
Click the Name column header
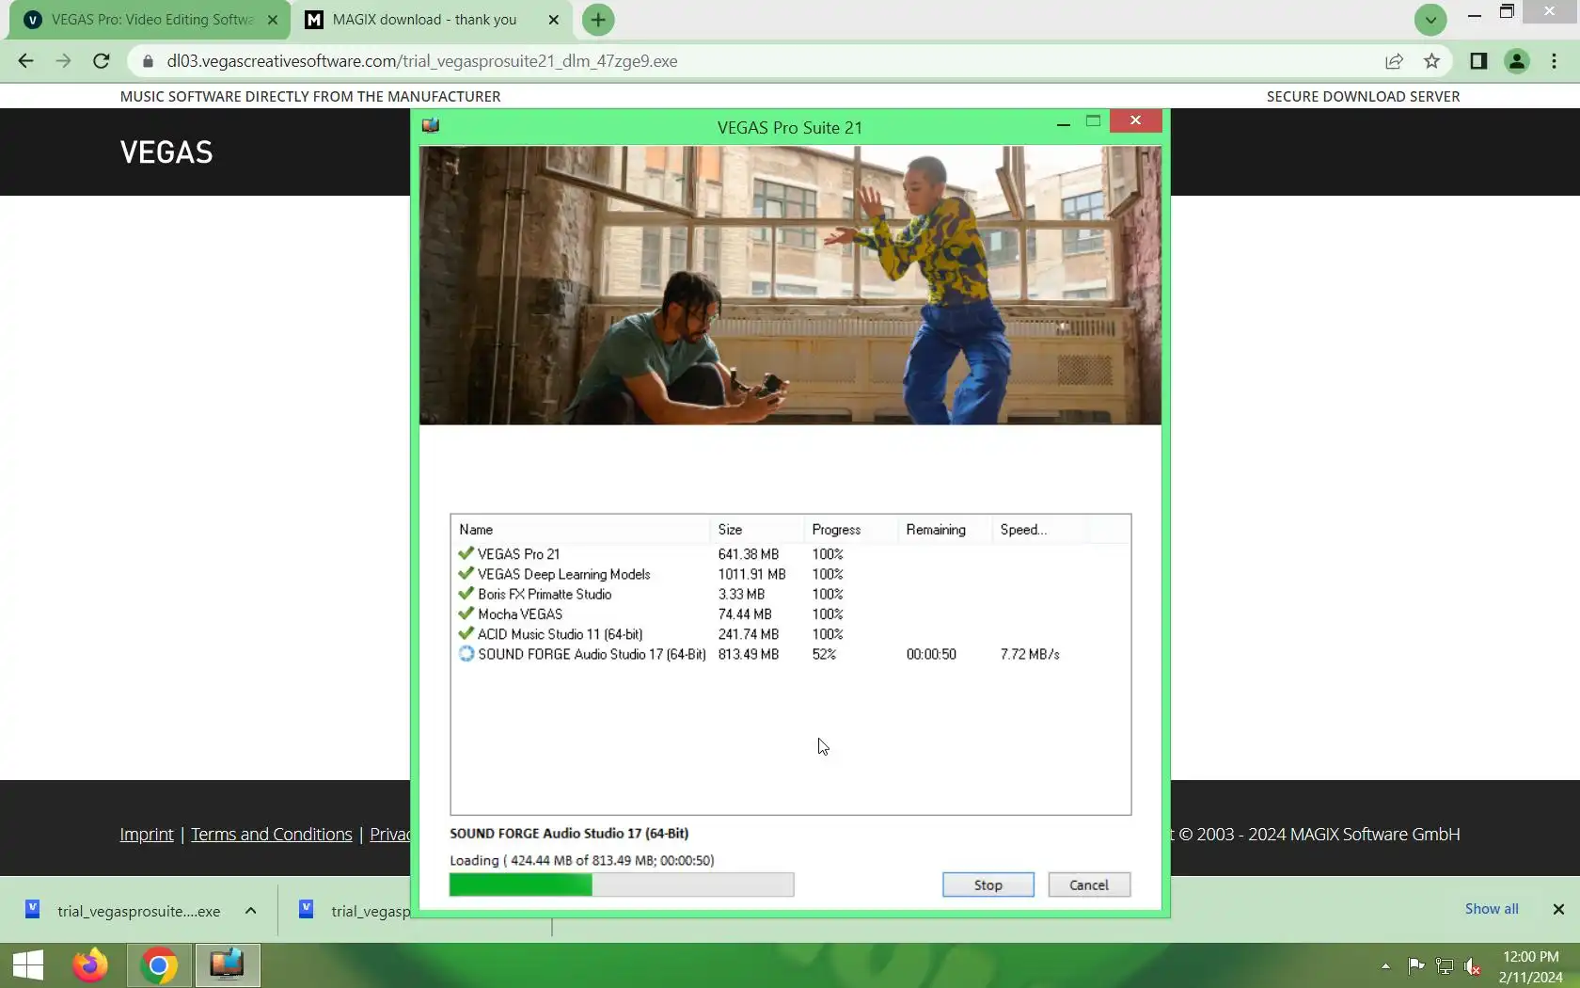[580, 530]
